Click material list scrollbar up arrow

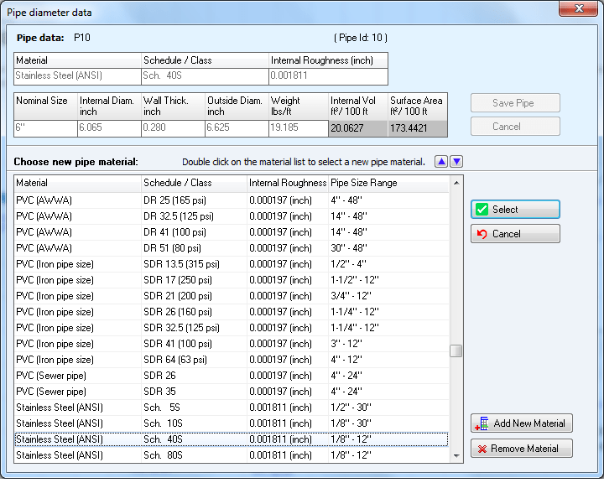click(456, 183)
